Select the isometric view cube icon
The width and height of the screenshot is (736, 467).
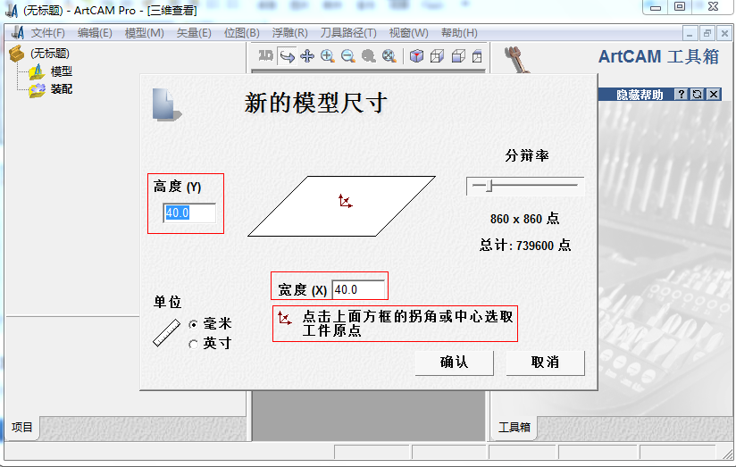[x=416, y=56]
